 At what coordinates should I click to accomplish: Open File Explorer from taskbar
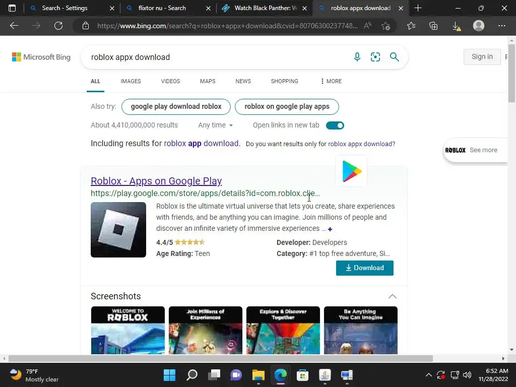coord(259,375)
